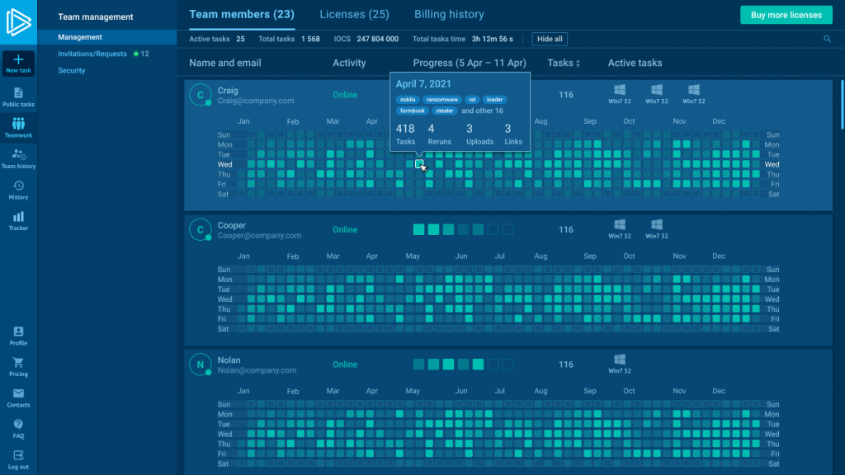Open Public tasks in sidebar
This screenshot has width=845, height=475.
tap(18, 93)
